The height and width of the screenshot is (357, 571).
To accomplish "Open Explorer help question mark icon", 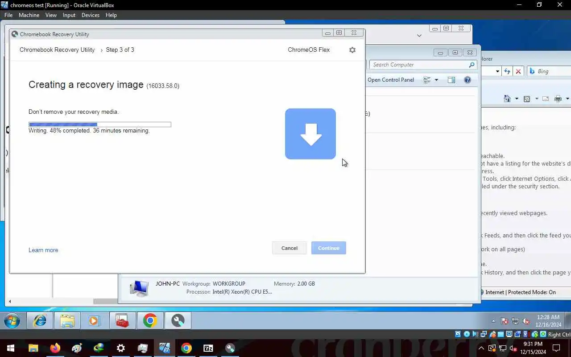I will [x=468, y=80].
